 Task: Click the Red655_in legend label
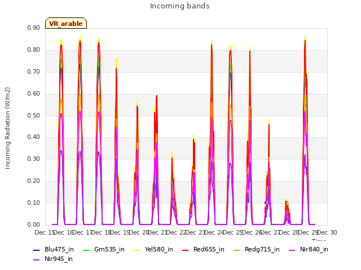(x=209, y=249)
